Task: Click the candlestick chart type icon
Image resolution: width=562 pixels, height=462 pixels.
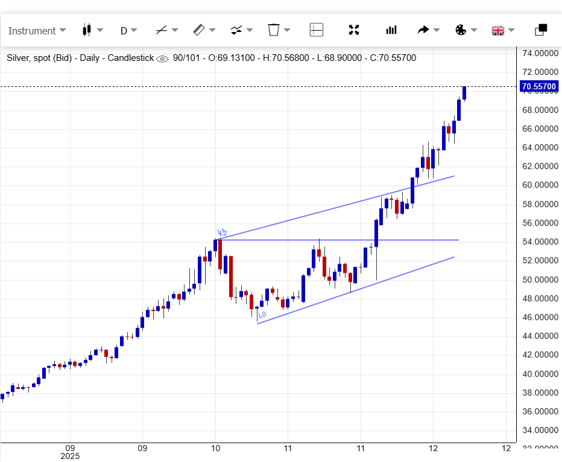Action: [87, 30]
